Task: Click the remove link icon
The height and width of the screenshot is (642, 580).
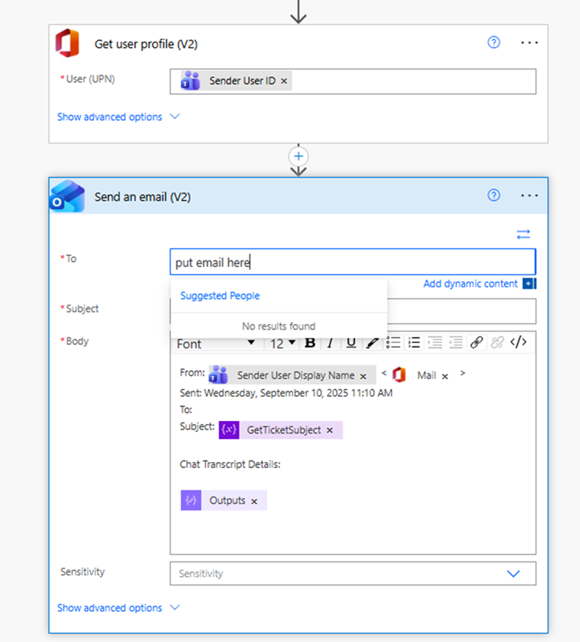Action: click(x=497, y=342)
